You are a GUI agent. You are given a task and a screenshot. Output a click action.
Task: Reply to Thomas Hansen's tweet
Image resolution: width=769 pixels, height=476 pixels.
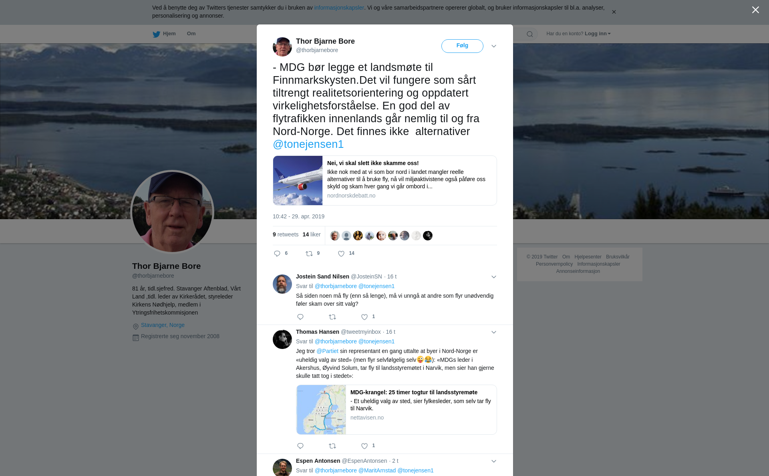point(300,446)
